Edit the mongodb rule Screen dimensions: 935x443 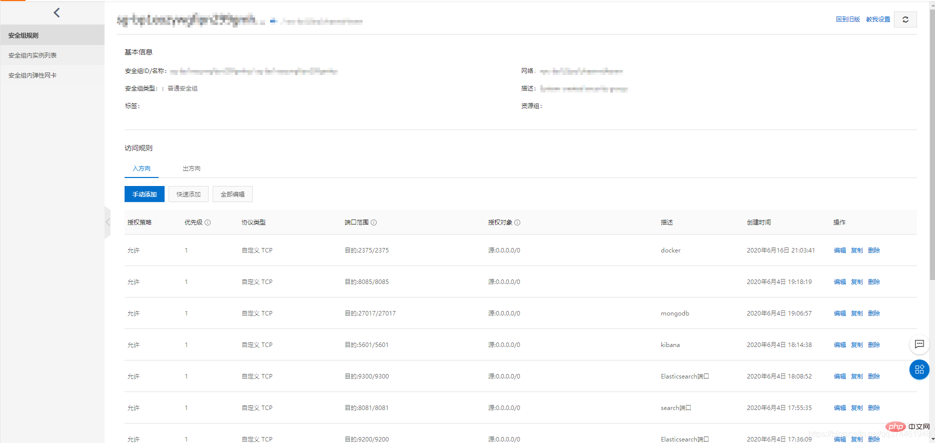[x=840, y=313]
